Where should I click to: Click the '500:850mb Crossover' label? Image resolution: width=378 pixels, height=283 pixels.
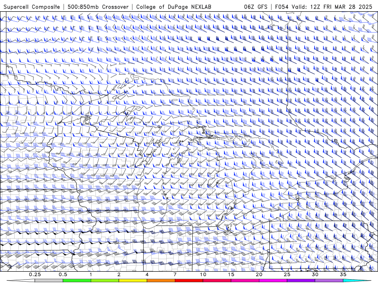click(x=98, y=7)
